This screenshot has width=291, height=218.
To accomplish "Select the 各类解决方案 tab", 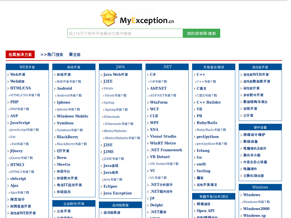I will point(20,54).
